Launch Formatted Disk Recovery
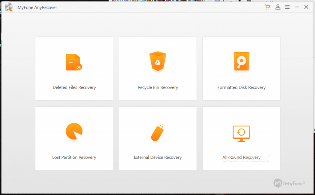Viewport: 315px width, 195px height. [x=241, y=68]
